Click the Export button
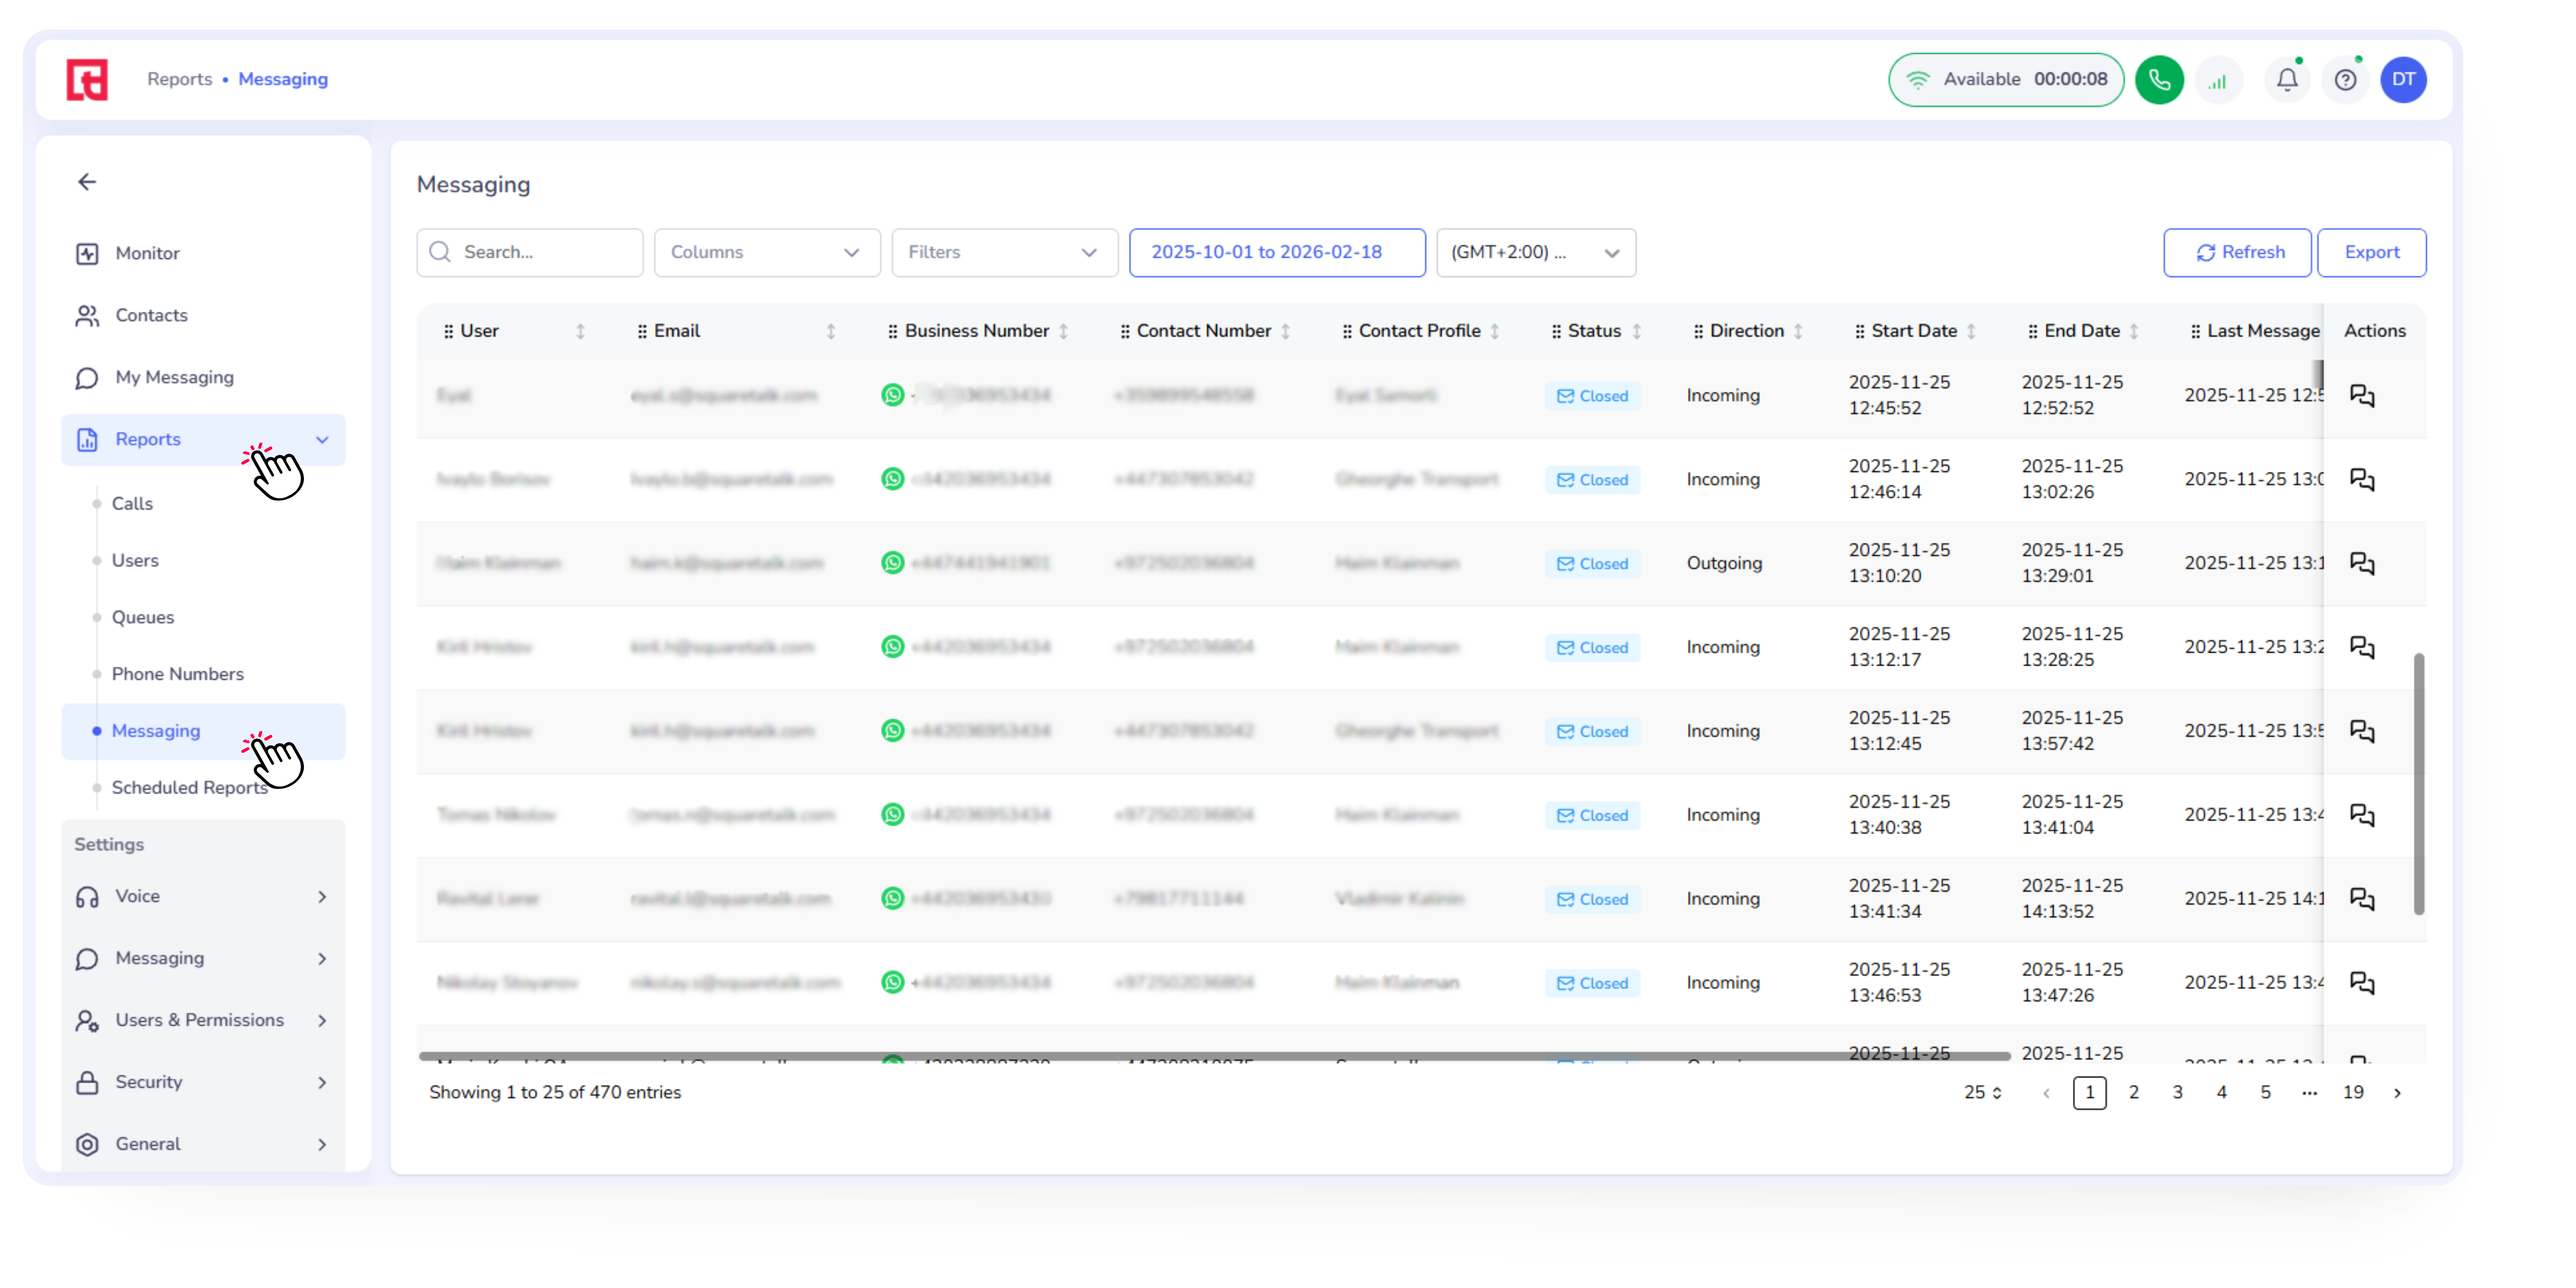The height and width of the screenshot is (1288, 2576). [x=2371, y=253]
